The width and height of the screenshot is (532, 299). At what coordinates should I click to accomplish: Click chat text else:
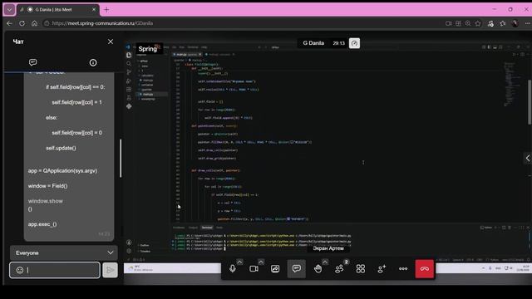[52, 118]
